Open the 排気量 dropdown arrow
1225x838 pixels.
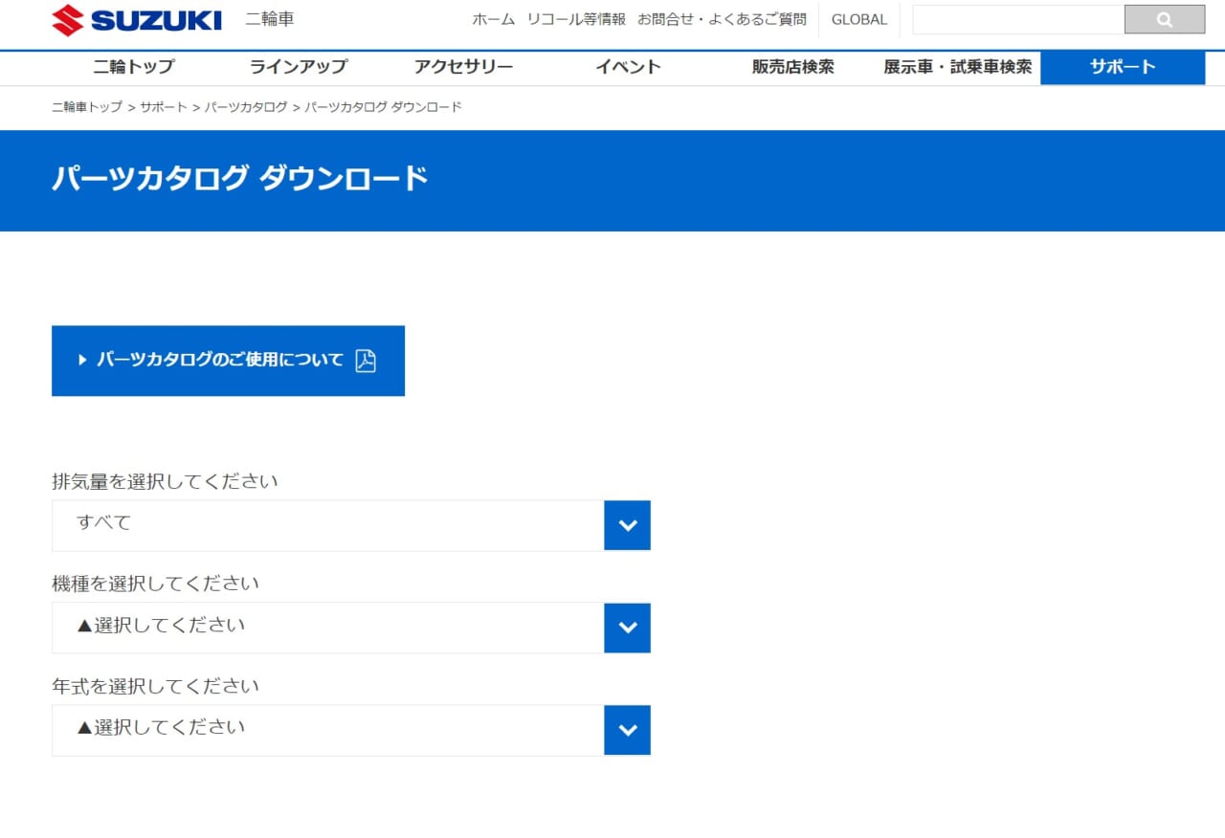[x=628, y=525]
